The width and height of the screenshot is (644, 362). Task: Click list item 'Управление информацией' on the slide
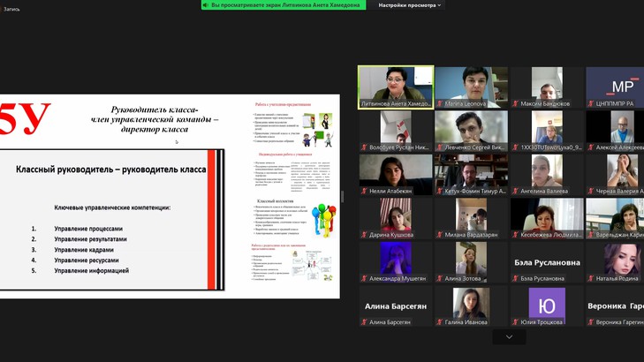tap(92, 270)
